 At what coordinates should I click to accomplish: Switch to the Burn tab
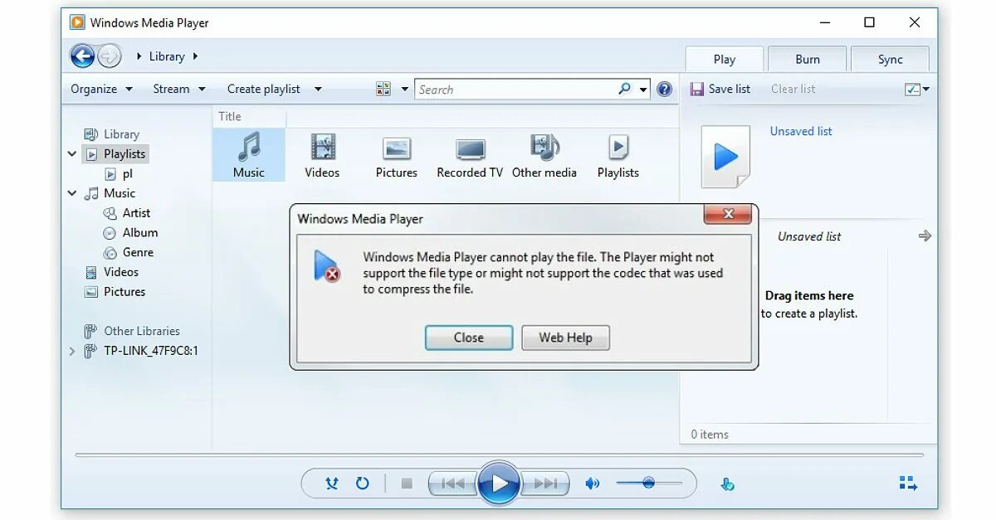pyautogui.click(x=807, y=59)
